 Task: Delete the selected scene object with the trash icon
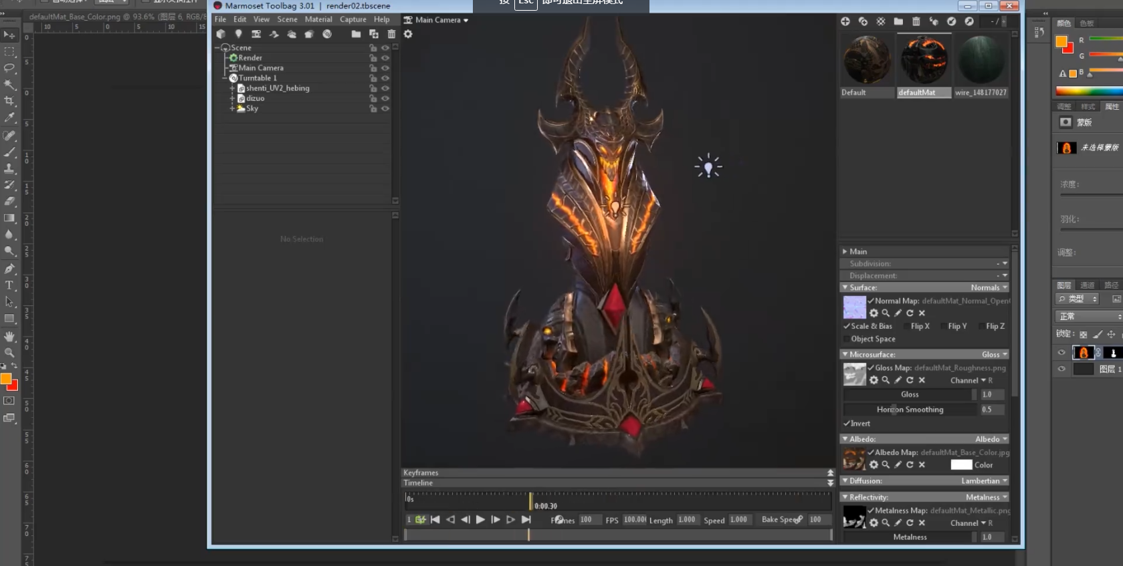pyautogui.click(x=391, y=34)
